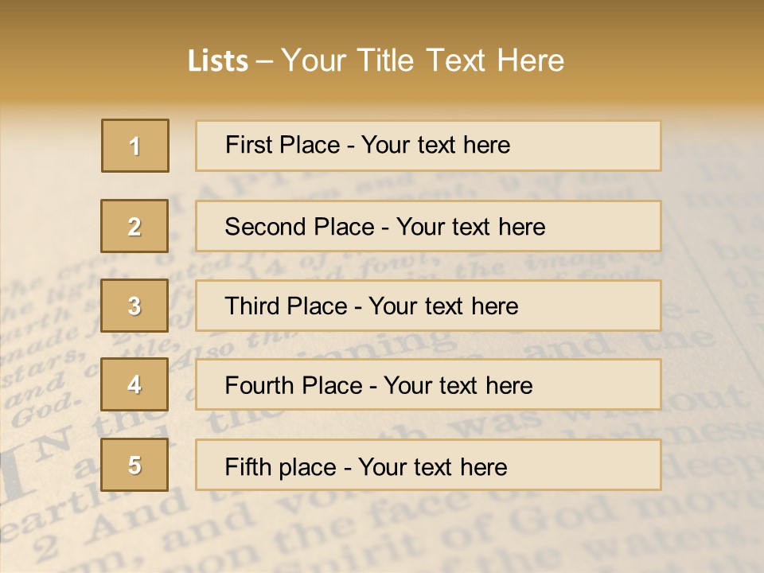This screenshot has width=764, height=573.
Task: Select the number 2 box
Action: 134,226
